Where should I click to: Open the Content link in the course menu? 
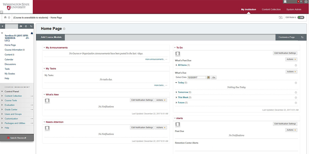(x=8, y=55)
